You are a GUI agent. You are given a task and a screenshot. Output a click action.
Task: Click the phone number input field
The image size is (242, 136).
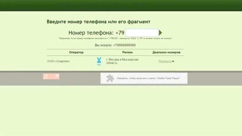pyautogui.click(x=141, y=32)
